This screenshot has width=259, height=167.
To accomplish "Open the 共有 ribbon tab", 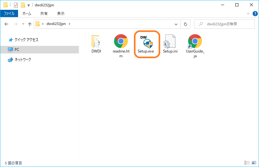I will [x=44, y=14].
